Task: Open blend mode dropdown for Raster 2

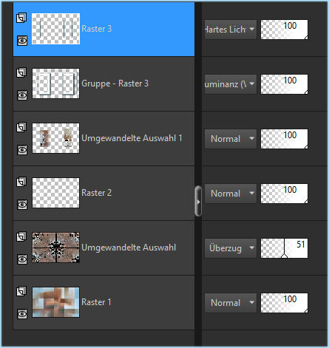Action: (231, 194)
